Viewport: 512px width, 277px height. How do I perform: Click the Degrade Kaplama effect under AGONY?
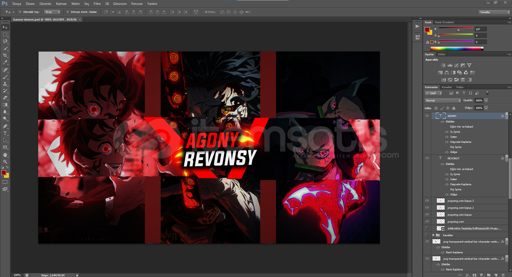460,142
